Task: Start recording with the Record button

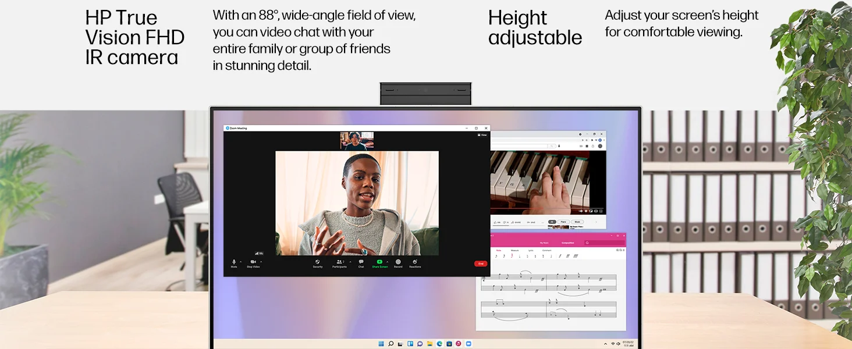Action: (x=398, y=263)
